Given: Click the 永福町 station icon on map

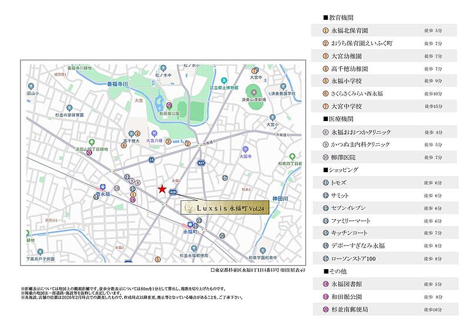Looking at the screenshot, I should (190, 225).
